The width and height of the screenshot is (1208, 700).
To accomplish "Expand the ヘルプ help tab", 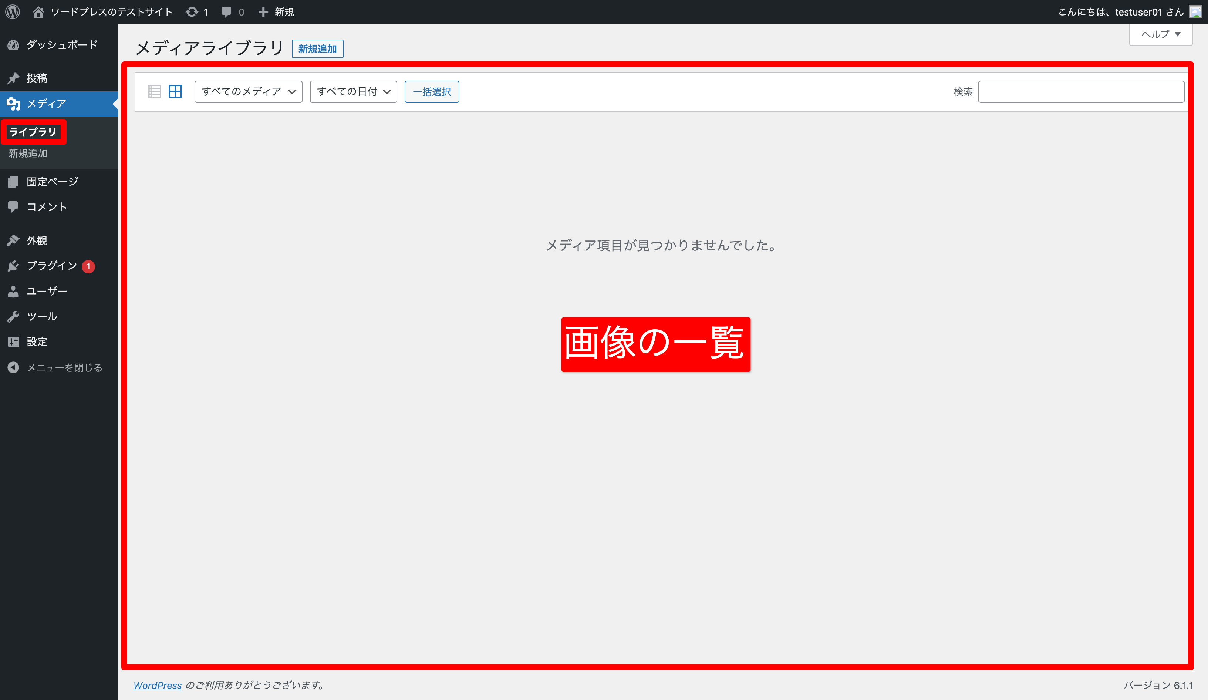I will [1161, 34].
